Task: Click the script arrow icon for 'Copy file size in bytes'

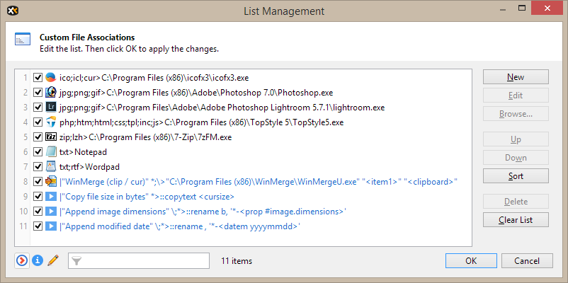Action: 51,196
